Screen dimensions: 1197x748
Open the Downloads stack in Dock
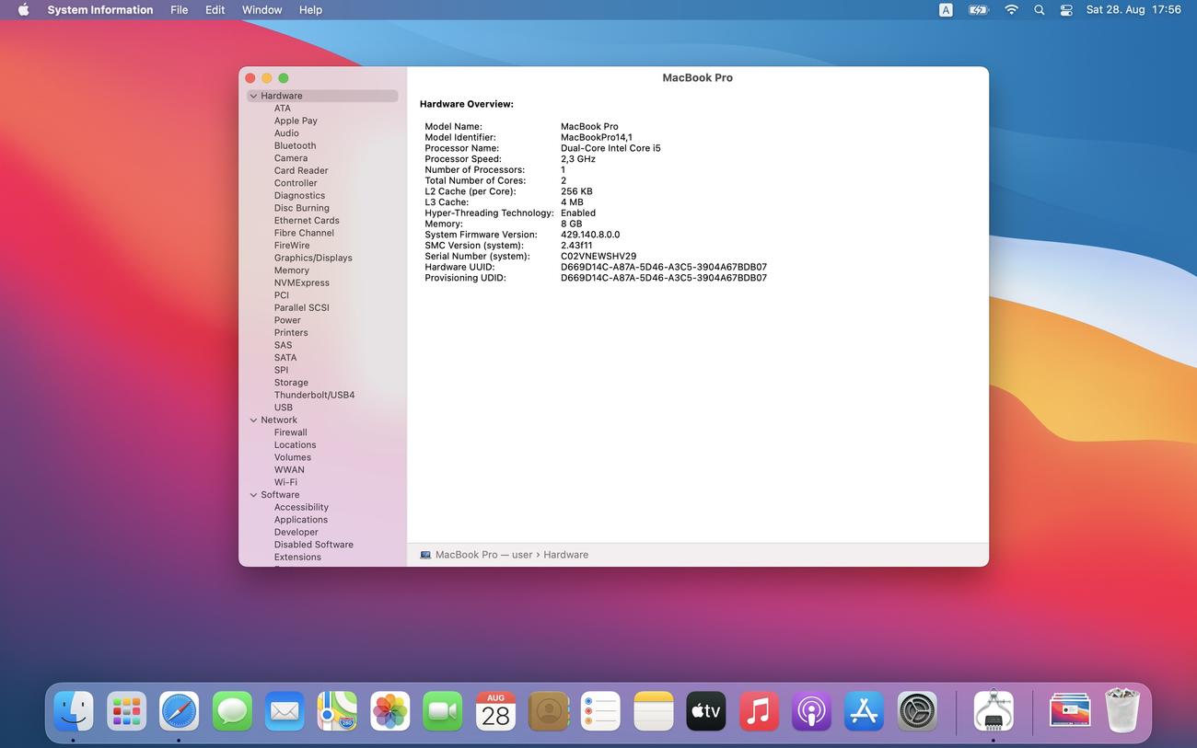[1070, 711]
